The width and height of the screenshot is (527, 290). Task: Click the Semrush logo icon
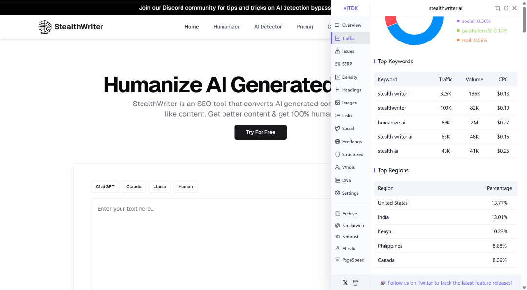coord(338,236)
